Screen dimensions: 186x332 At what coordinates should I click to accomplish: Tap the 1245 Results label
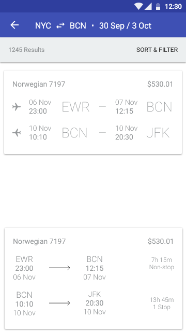coord(26,50)
